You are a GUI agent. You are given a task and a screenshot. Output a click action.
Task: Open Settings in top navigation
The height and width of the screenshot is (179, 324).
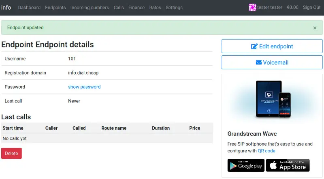coord(174,7)
